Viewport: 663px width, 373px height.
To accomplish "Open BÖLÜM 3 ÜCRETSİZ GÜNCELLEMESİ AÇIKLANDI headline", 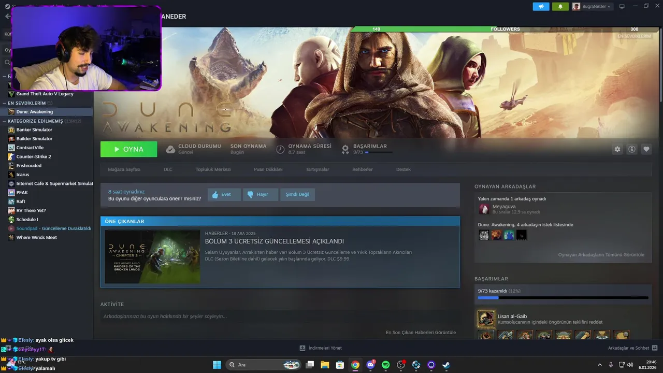I will tap(275, 241).
